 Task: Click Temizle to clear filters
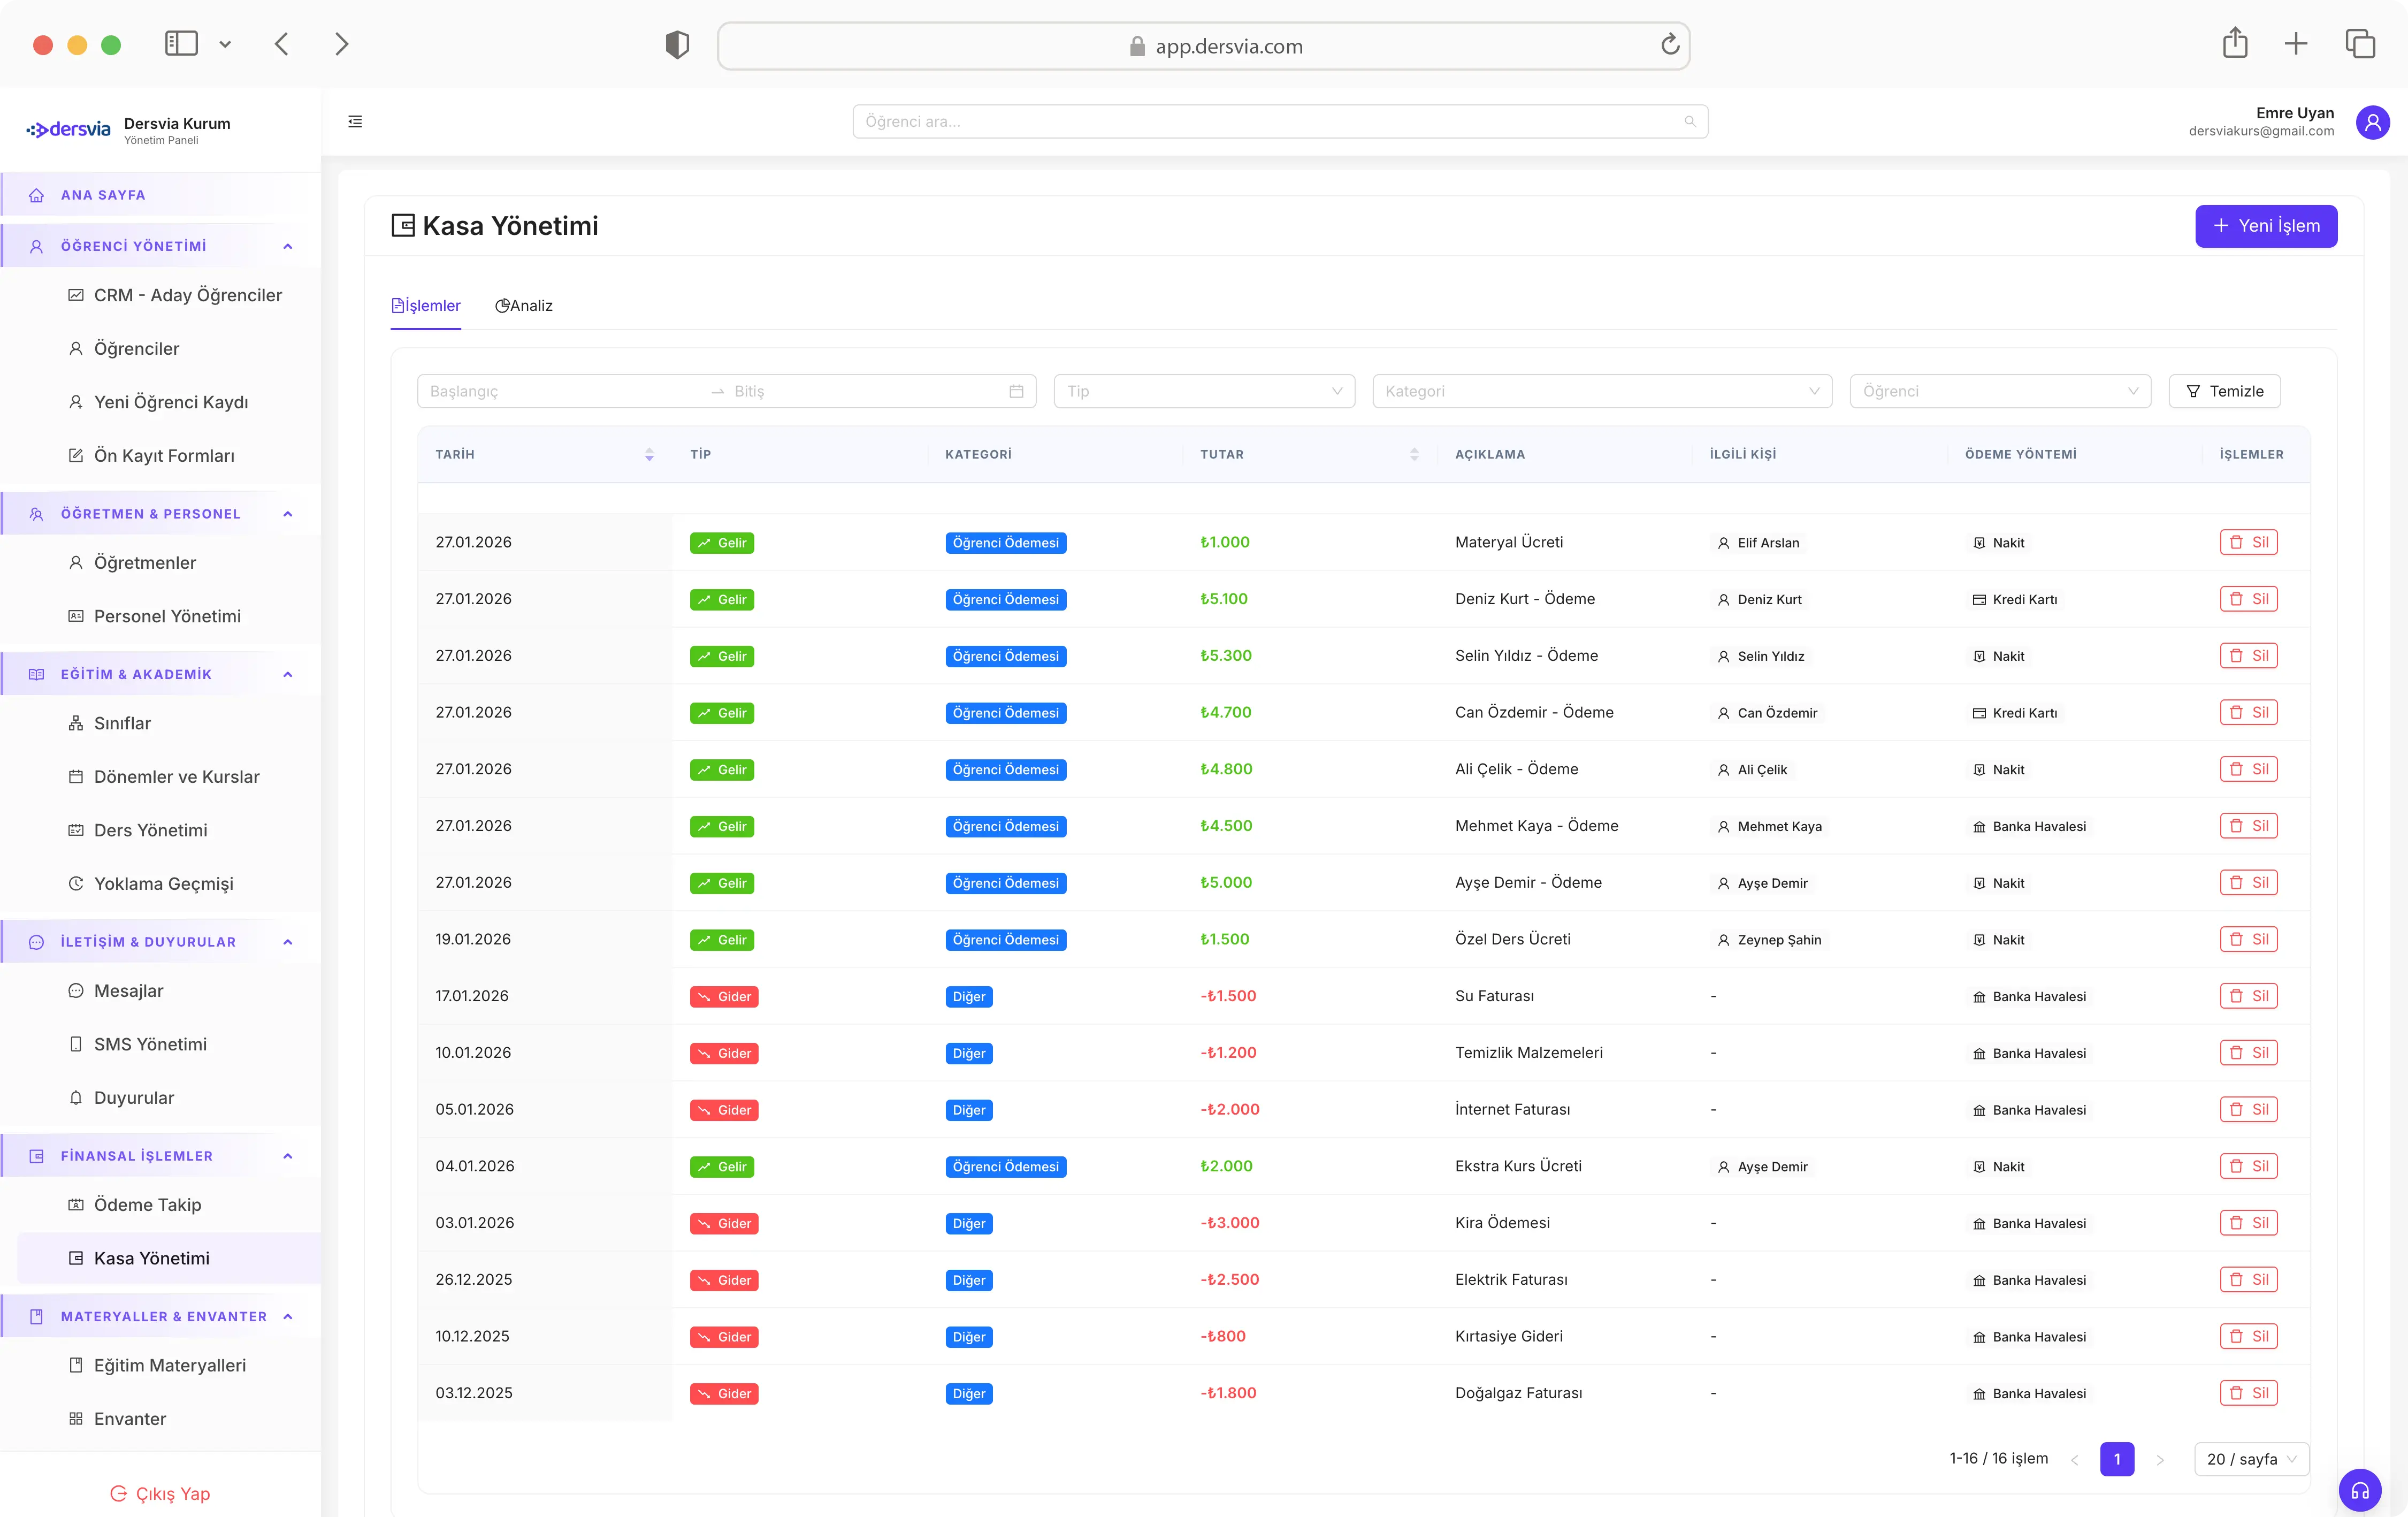(2224, 391)
